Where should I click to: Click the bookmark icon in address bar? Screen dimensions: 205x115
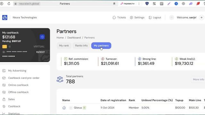tap(114, 4)
